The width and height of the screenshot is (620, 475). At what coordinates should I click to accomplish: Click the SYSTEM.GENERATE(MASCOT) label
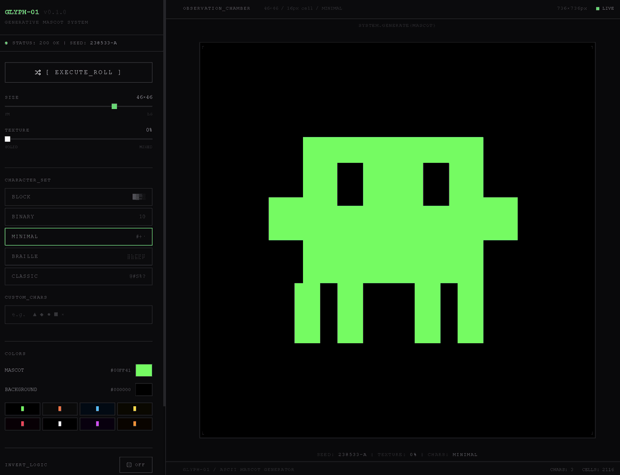[x=397, y=25]
